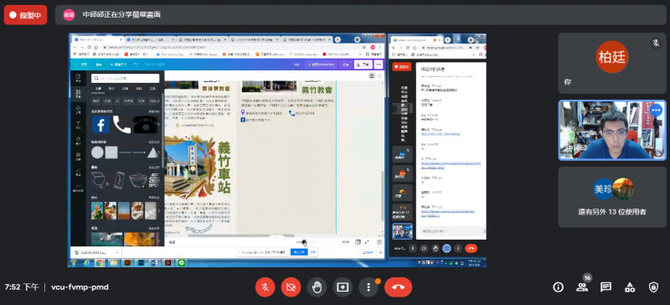The width and height of the screenshot is (670, 305).
Task: Turn on the camera in Meet bottom bar
Action: pos(291,287)
